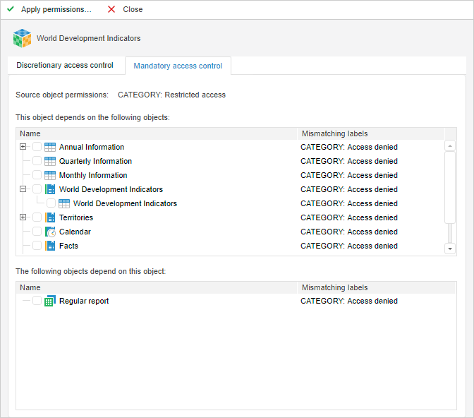This screenshot has height=418, width=474.
Task: Expand the Territories tree node
Action: click(x=23, y=217)
